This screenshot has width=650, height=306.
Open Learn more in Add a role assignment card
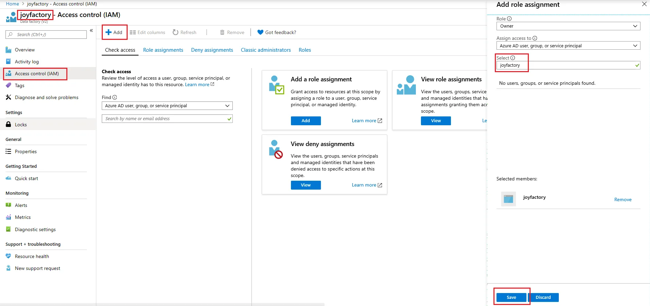point(367,121)
